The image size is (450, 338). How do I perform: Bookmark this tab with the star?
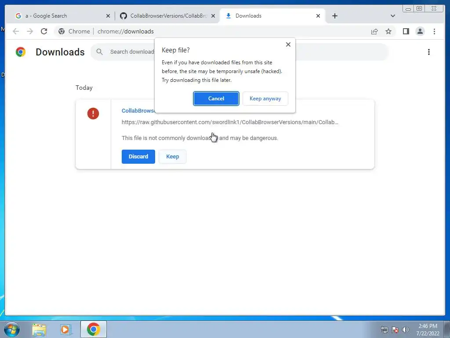pos(388,31)
